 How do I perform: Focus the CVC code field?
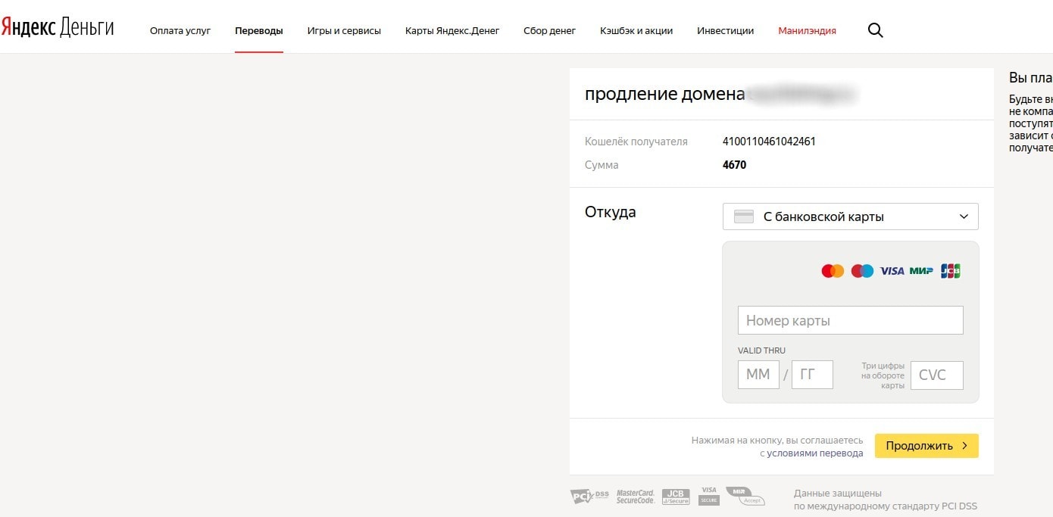pos(937,375)
